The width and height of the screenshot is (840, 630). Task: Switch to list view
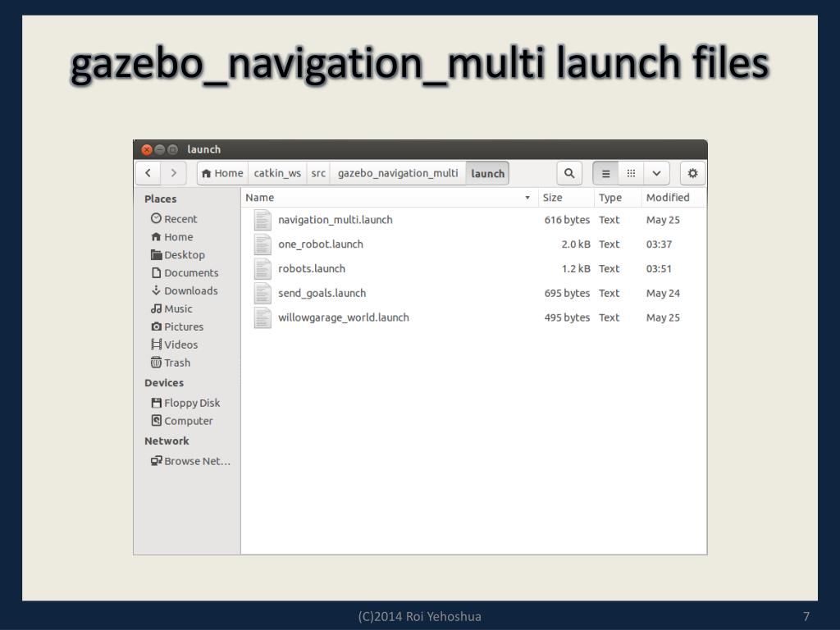point(605,173)
